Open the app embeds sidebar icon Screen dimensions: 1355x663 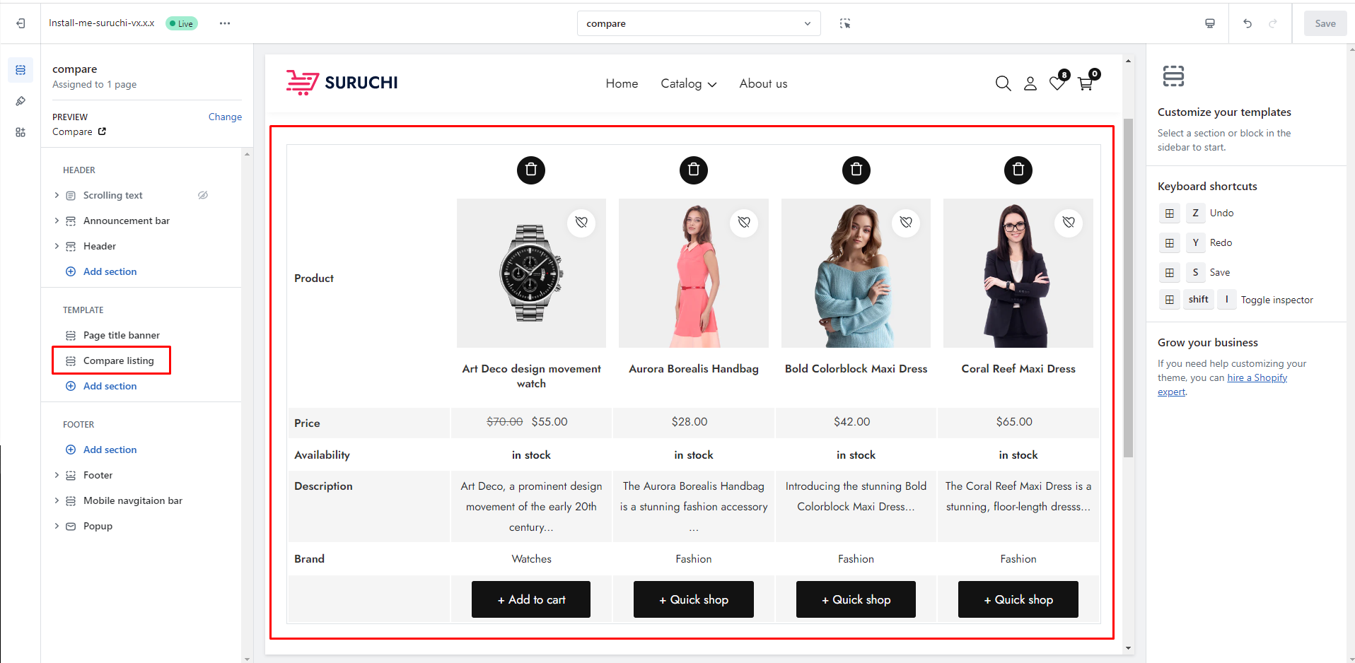pyautogui.click(x=21, y=132)
